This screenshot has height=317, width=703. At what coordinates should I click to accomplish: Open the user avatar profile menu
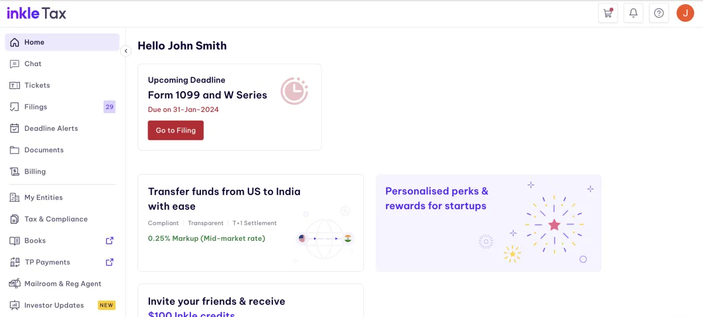tap(685, 13)
